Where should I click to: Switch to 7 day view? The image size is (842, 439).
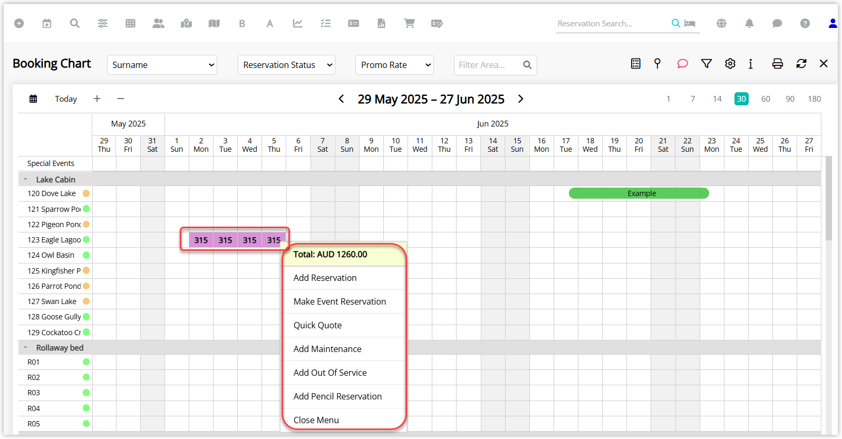pos(693,99)
